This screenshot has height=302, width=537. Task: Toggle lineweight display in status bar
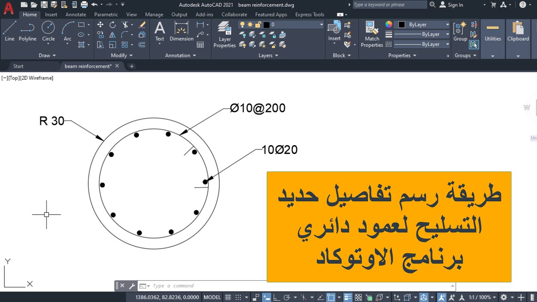point(348,297)
